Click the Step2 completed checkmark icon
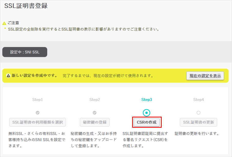Viewport: 232px width, 157px height. (x=94, y=113)
